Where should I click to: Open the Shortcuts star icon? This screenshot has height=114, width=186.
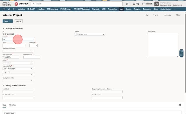[x=9, y=9]
